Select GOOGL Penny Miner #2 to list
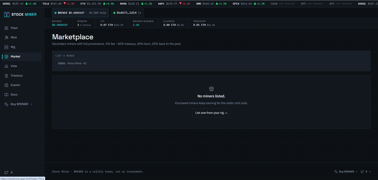 click(72, 63)
